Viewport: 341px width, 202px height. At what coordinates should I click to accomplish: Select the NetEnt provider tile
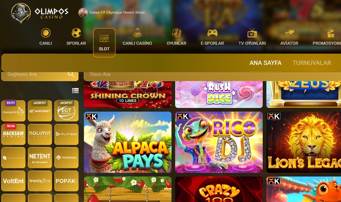40,158
